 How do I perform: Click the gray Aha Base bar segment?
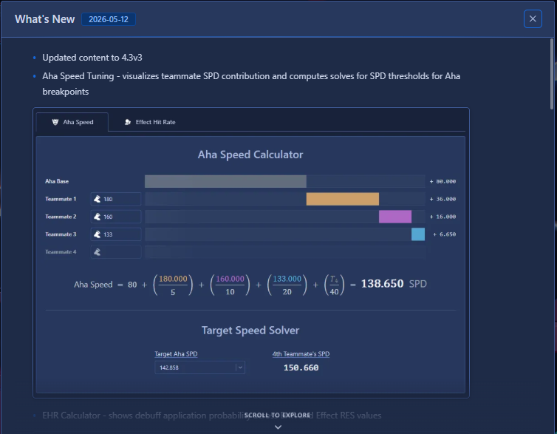[x=225, y=181]
